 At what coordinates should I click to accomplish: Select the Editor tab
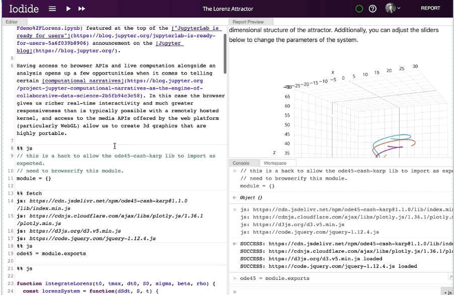coord(11,22)
